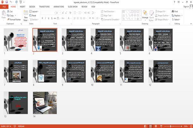Switch to the TRANSITIONS tab
Viewport: 193px width, 128px height.
pos(44,7)
